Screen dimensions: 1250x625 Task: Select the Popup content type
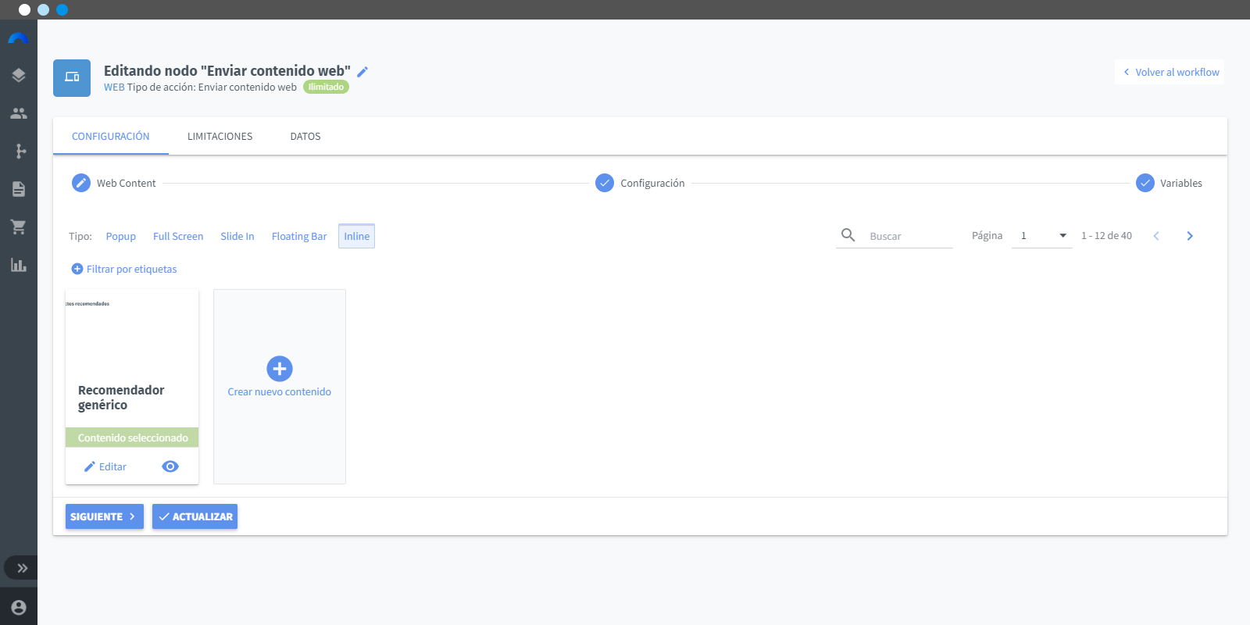121,236
